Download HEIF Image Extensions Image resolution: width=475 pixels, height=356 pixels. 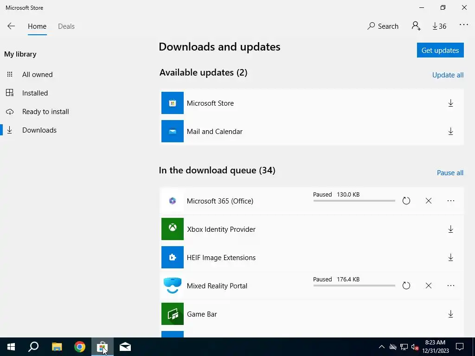coord(450,258)
